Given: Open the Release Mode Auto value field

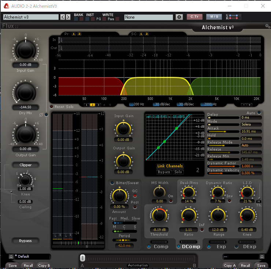Looking at the screenshot, I should click(251, 145).
